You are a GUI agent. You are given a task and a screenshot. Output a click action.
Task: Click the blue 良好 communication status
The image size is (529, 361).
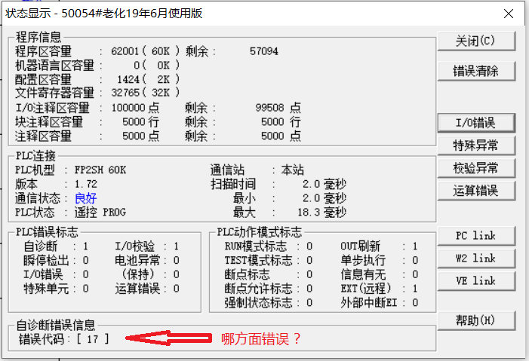pyautogui.click(x=85, y=198)
